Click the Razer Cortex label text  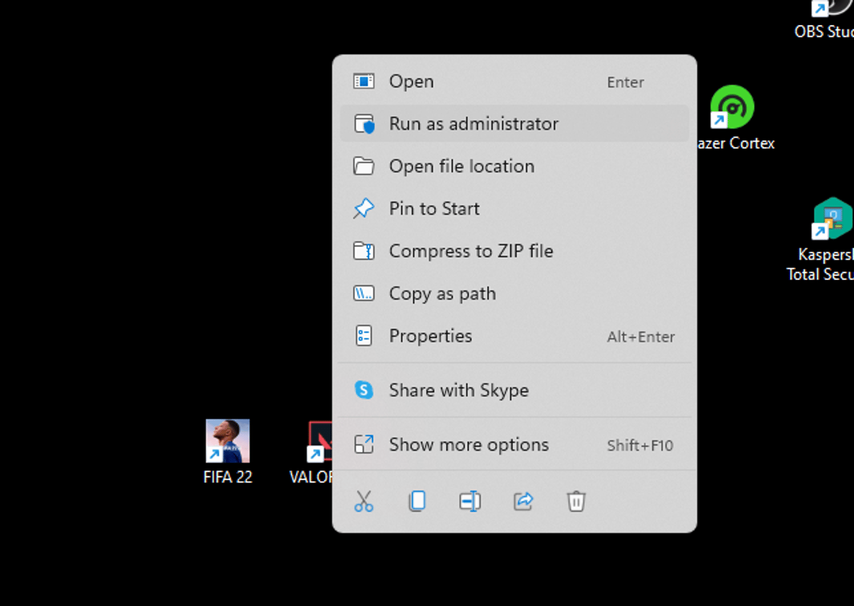[736, 143]
